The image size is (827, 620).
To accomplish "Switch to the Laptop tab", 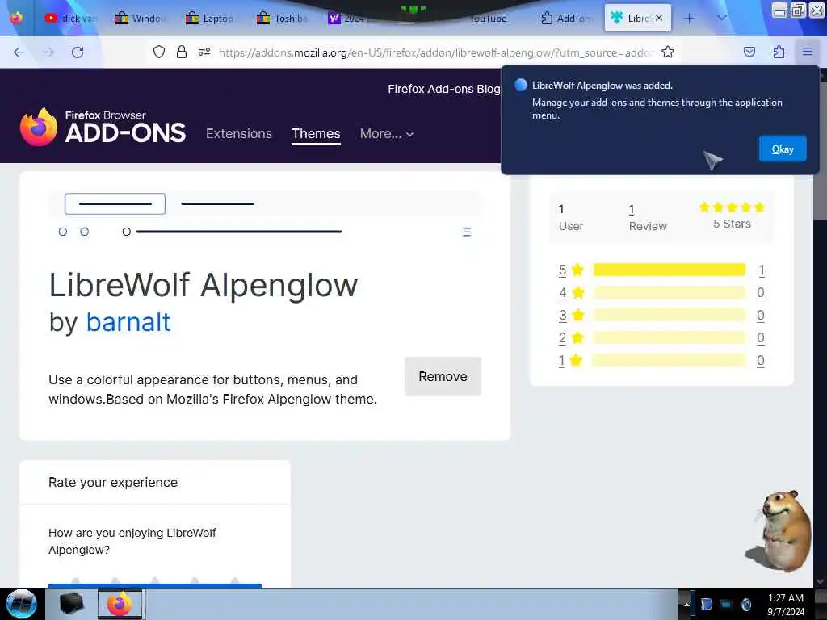I will point(211,18).
